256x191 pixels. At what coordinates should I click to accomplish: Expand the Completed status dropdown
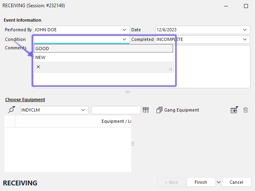[x=245, y=39]
